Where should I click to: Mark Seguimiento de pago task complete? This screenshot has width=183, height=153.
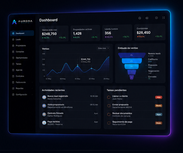point(109,123)
